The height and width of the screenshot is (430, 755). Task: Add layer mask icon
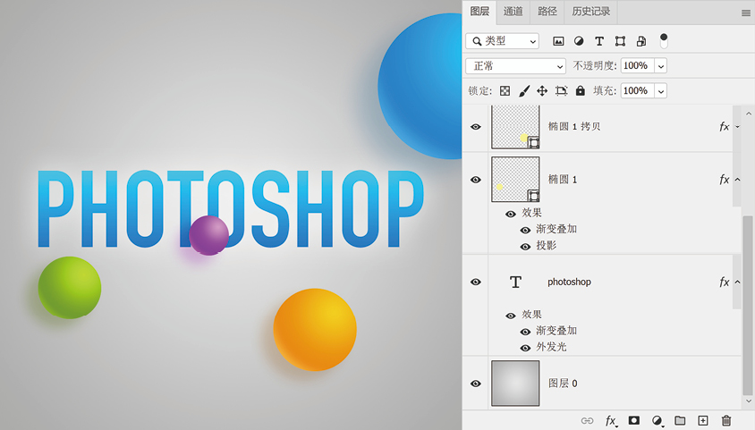pyautogui.click(x=633, y=420)
